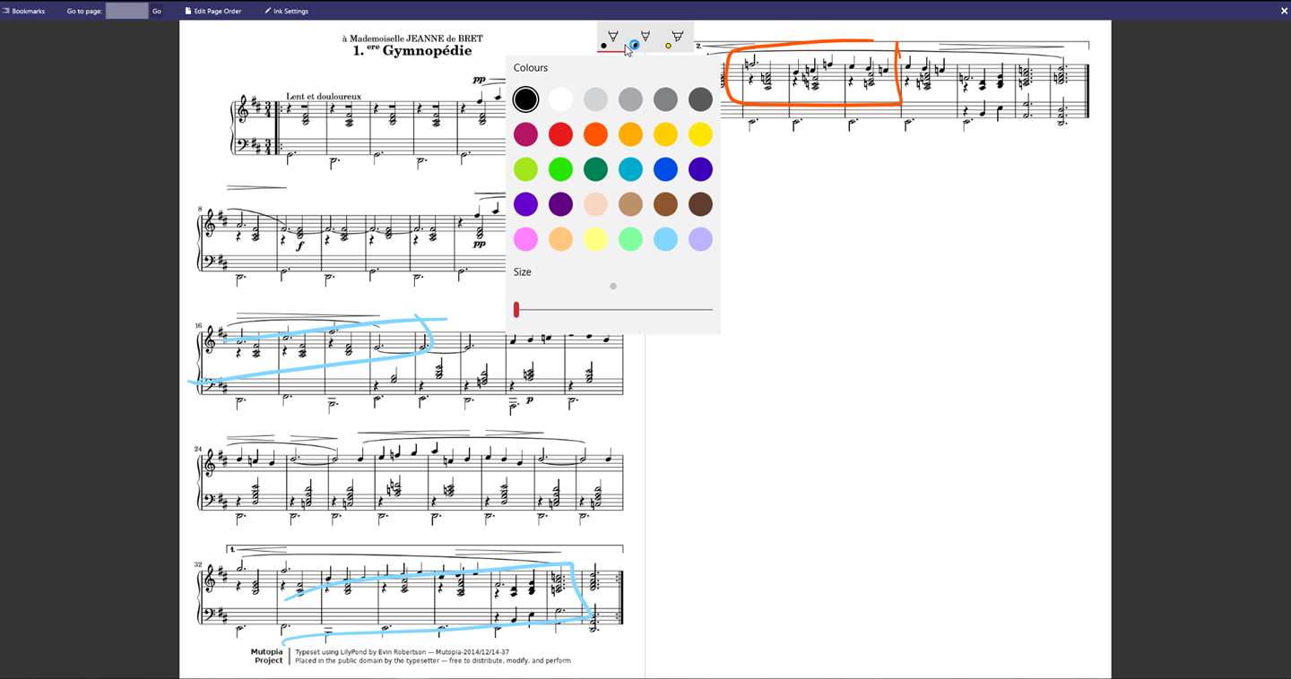This screenshot has height=679, width=1291.
Task: Pick the darkest grey colour swatch
Action: 701,99
